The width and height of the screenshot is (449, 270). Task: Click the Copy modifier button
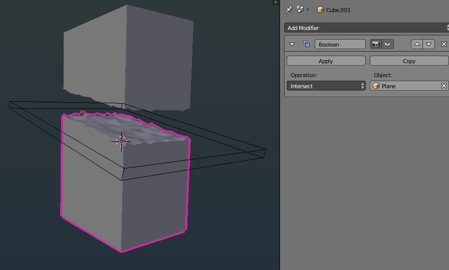[x=409, y=61]
